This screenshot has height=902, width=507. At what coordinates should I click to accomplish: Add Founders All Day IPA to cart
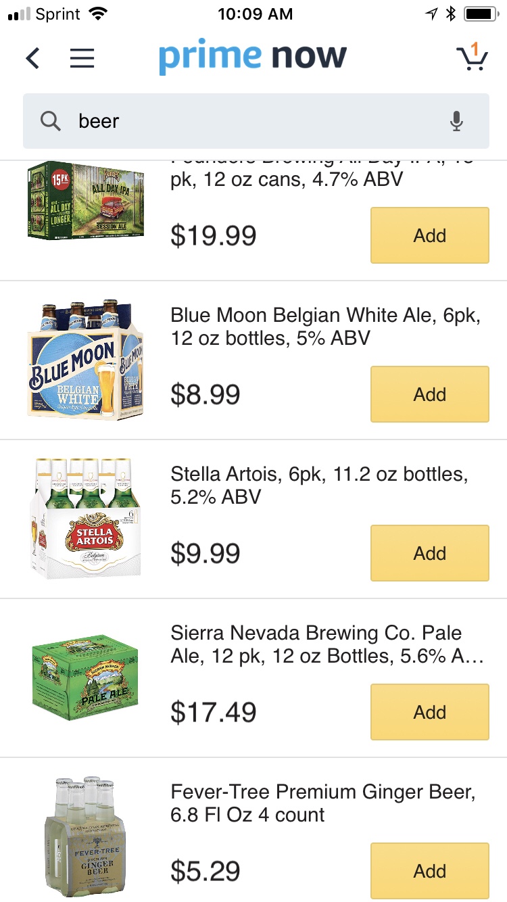click(x=429, y=235)
